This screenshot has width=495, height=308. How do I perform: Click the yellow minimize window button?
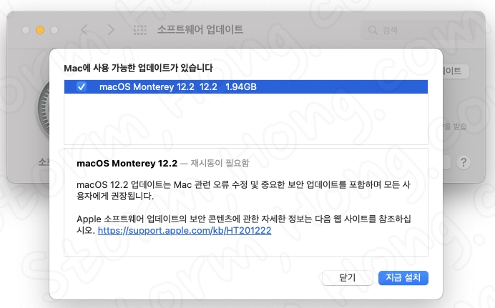pos(40,30)
